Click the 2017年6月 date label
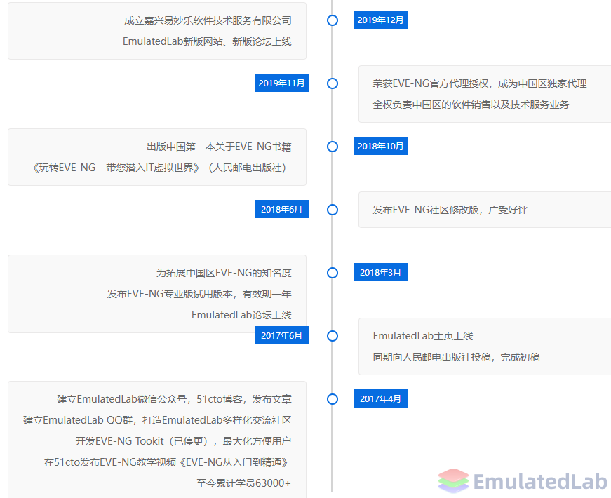 point(282,335)
